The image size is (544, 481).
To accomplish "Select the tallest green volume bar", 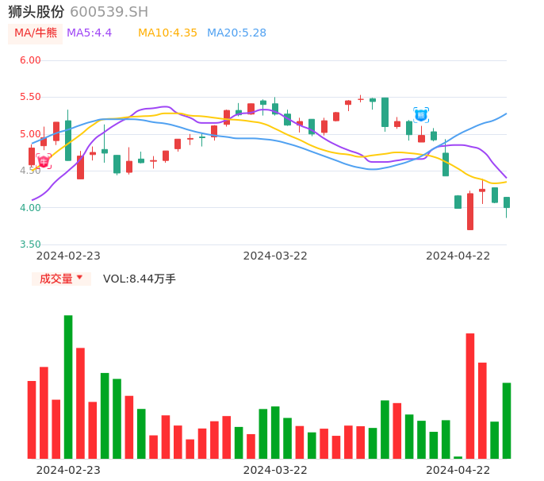I will click(x=68, y=387).
